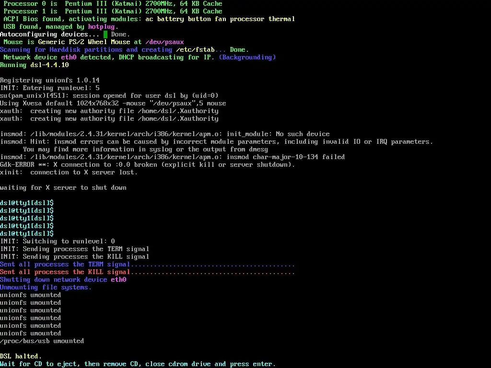Click the red 'Sent all processes the KILL signal' line

[x=147, y=272]
